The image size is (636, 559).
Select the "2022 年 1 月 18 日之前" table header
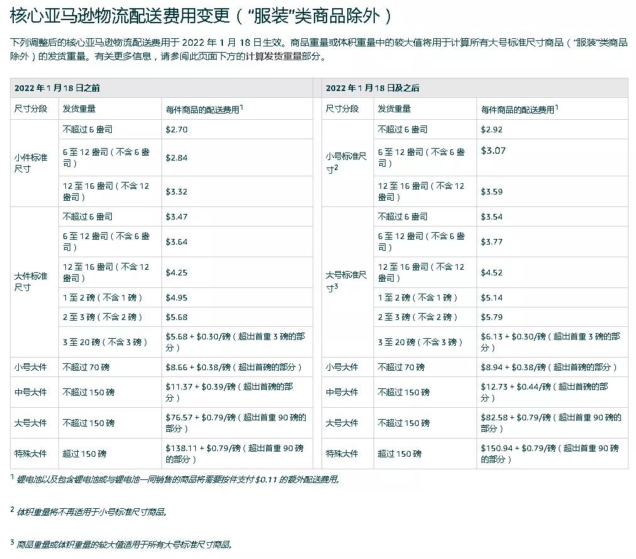point(60,88)
